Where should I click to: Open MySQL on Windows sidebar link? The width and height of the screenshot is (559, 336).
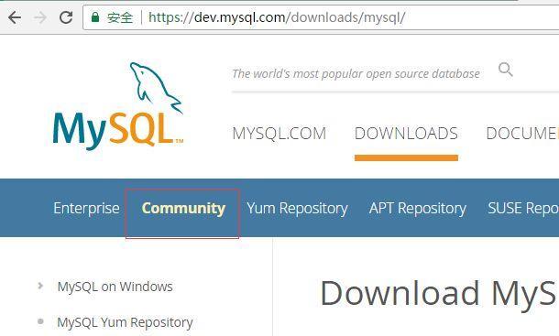tap(115, 287)
